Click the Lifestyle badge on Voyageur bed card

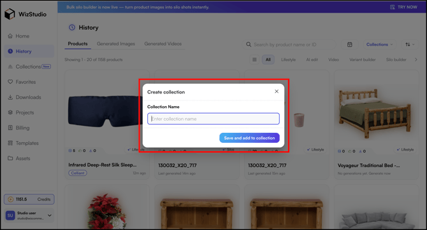pos(405,149)
